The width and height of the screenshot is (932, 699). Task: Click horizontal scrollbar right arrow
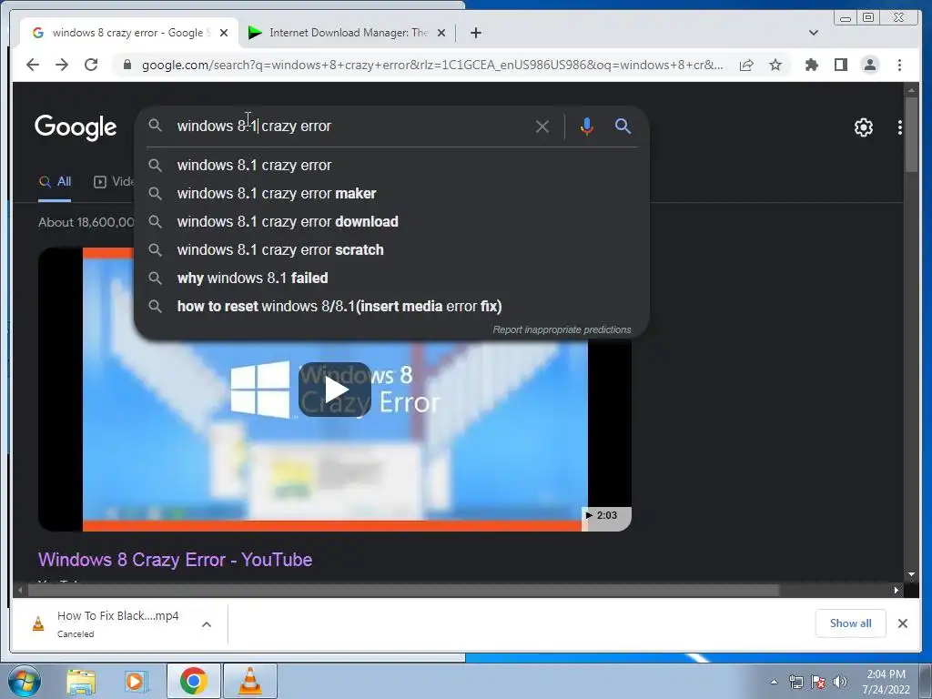coord(897,590)
